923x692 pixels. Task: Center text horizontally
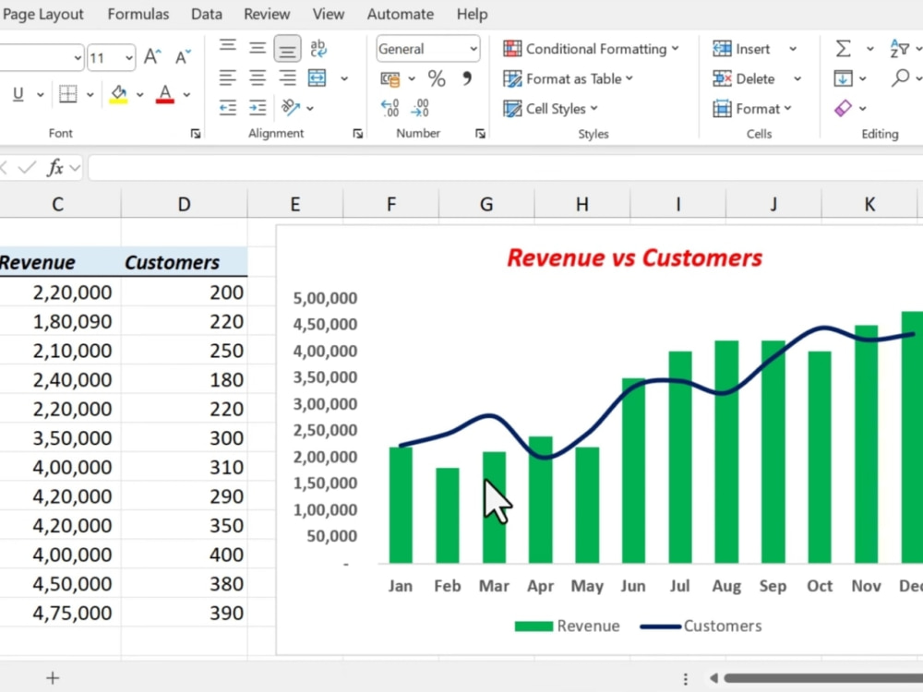pos(258,78)
